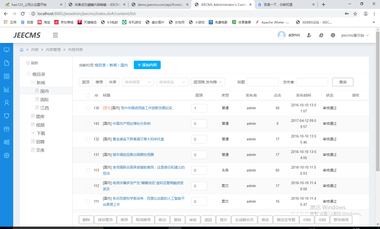This screenshot has height=229, width=380.
Task: Open the user icon in the blue sidebar
Action: 7,103
